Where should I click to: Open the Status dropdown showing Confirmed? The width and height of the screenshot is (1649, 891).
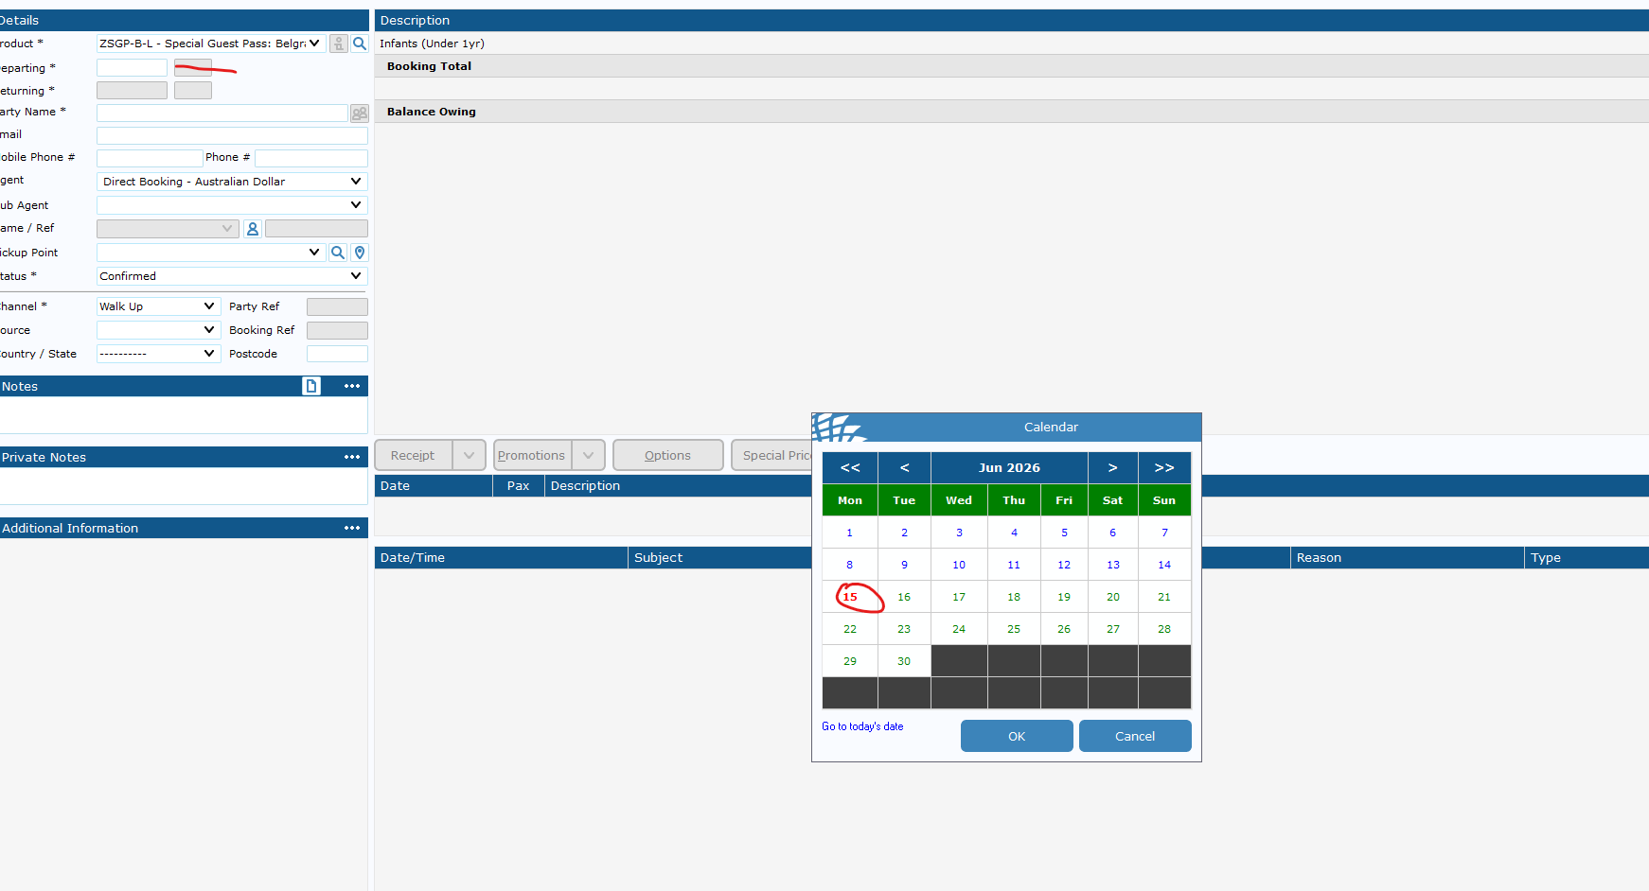[x=232, y=276]
